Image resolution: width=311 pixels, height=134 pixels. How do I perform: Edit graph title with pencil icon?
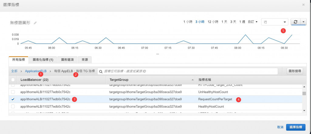point(35,23)
